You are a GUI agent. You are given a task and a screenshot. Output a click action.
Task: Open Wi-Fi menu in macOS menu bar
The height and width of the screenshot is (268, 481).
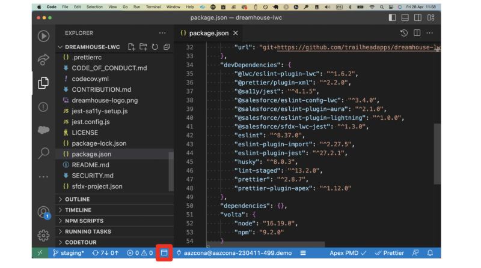pyautogui.click(x=372, y=7)
